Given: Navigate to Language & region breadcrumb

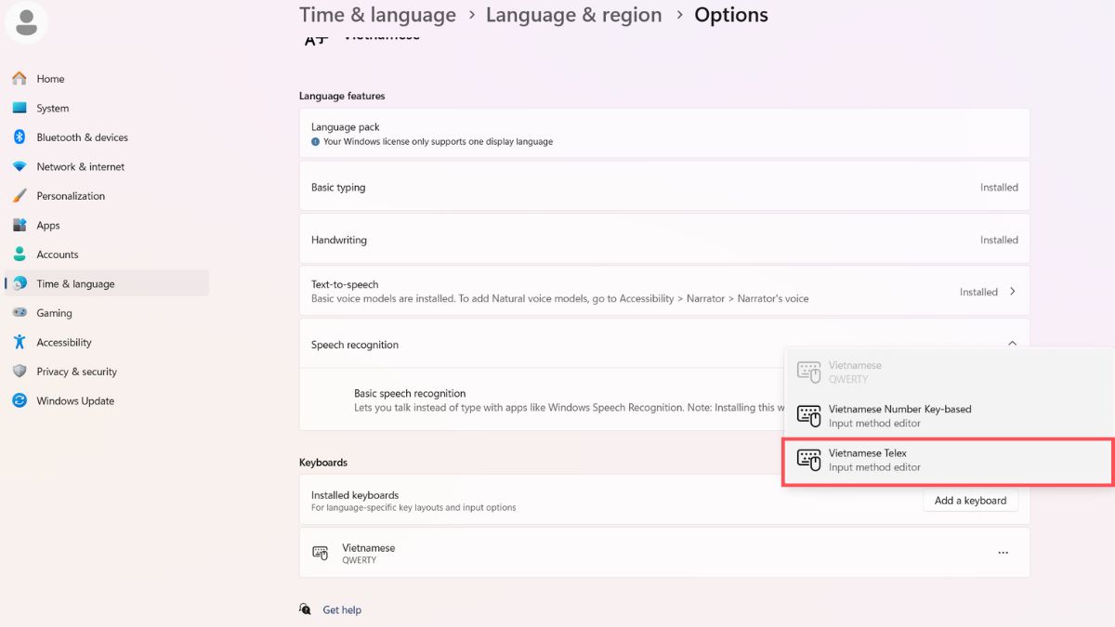Looking at the screenshot, I should (x=573, y=15).
